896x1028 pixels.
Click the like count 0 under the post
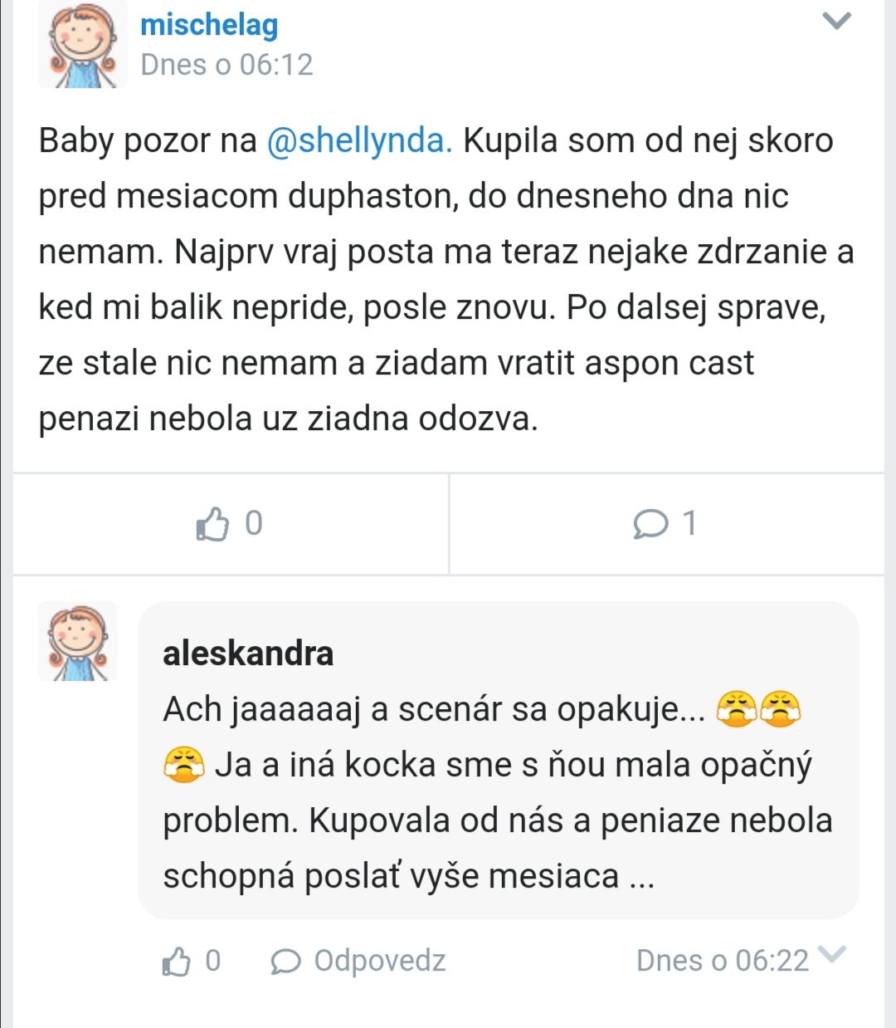[x=254, y=523]
